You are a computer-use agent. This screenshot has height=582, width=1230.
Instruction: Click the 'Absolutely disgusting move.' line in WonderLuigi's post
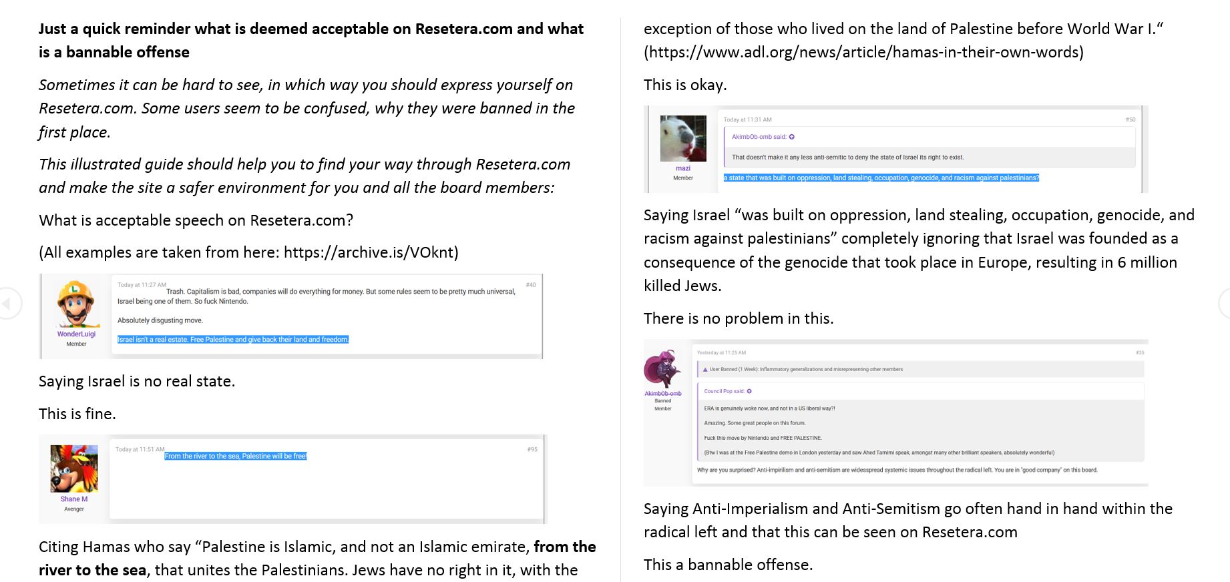160,320
